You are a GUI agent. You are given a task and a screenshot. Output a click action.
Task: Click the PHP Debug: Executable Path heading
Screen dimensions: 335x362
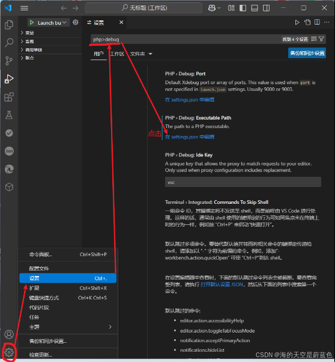(198, 118)
